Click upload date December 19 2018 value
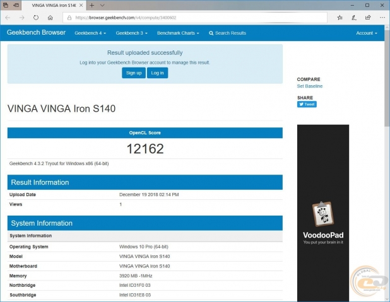This screenshot has height=302, width=390. point(149,195)
